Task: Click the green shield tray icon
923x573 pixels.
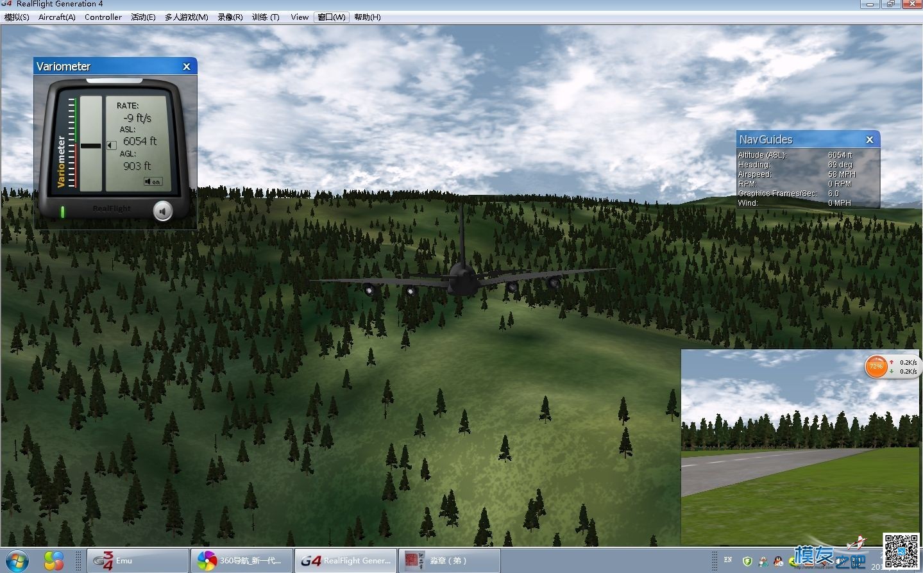Action: coord(747,561)
